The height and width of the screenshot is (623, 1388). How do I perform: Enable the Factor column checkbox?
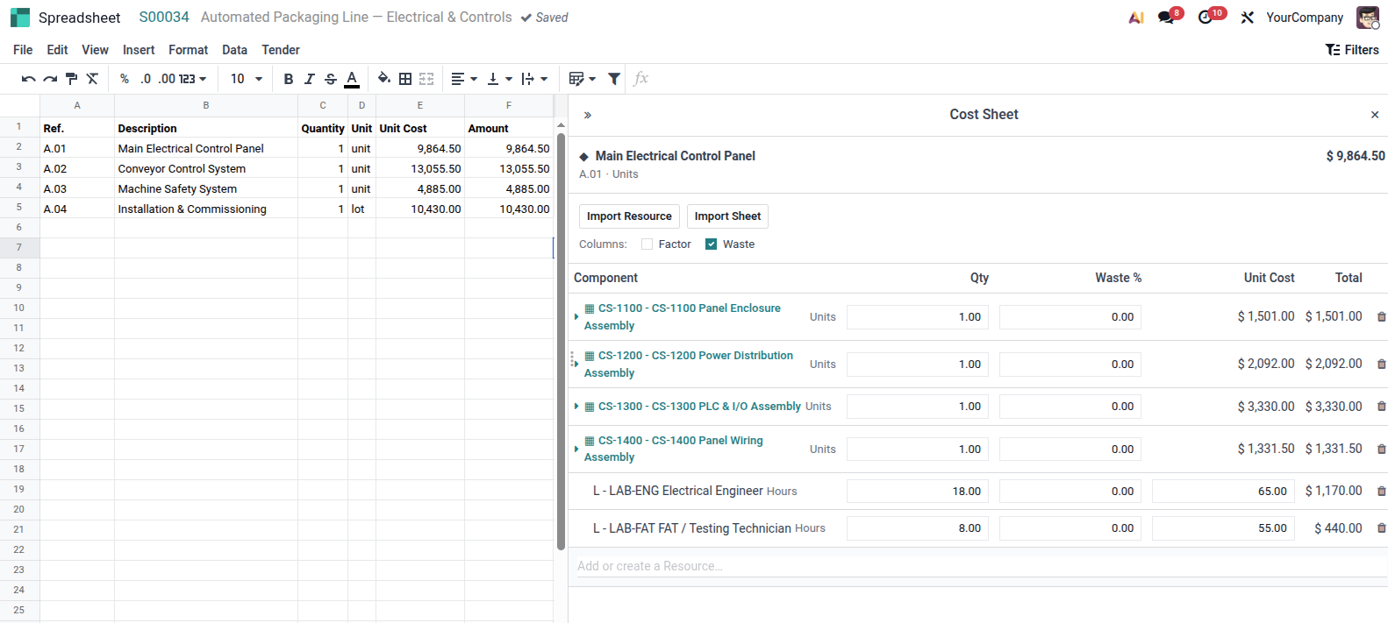[x=647, y=244]
